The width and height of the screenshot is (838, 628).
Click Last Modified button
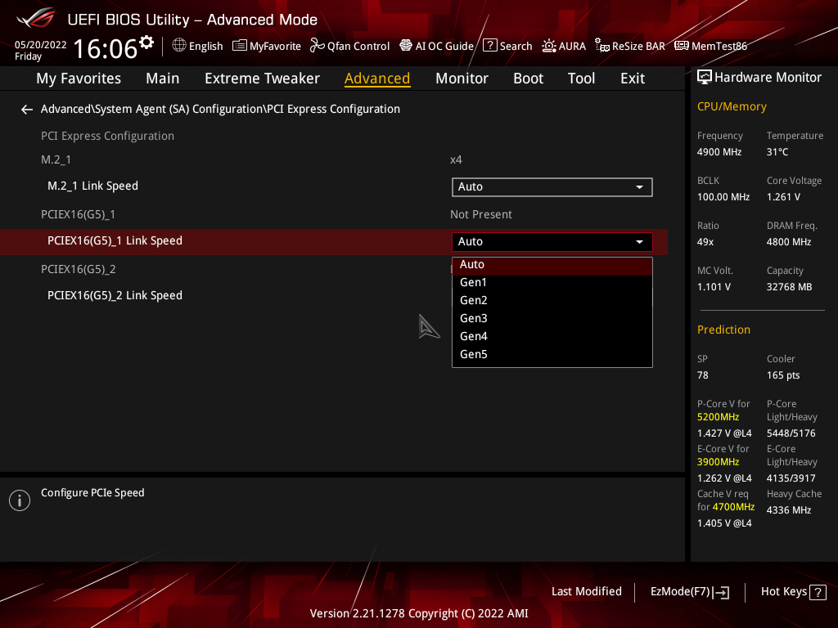[x=586, y=592]
